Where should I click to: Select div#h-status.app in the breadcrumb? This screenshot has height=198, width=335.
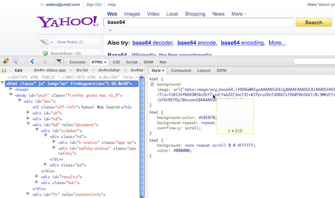pos(49,70)
